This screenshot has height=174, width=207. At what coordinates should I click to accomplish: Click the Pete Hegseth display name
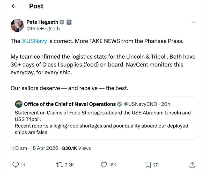coord(42,22)
